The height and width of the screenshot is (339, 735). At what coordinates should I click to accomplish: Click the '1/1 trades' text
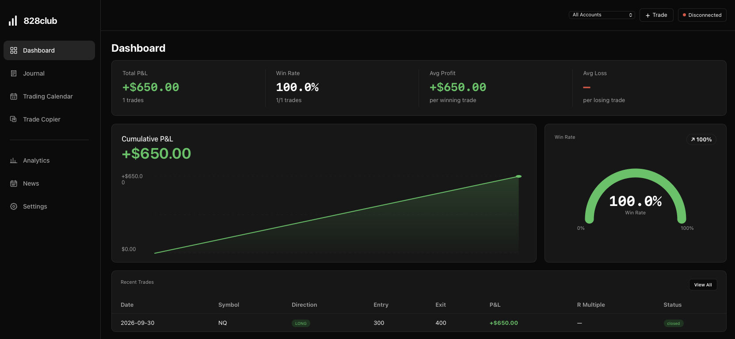(289, 100)
